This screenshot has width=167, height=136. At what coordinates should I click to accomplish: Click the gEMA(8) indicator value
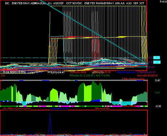101,72
